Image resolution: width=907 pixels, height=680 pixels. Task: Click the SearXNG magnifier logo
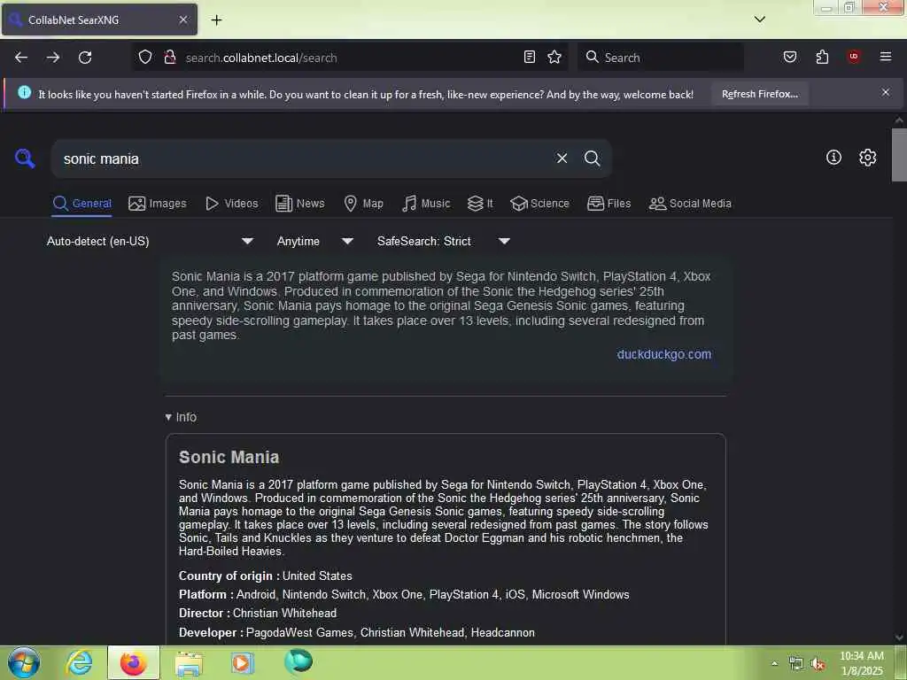click(x=25, y=158)
